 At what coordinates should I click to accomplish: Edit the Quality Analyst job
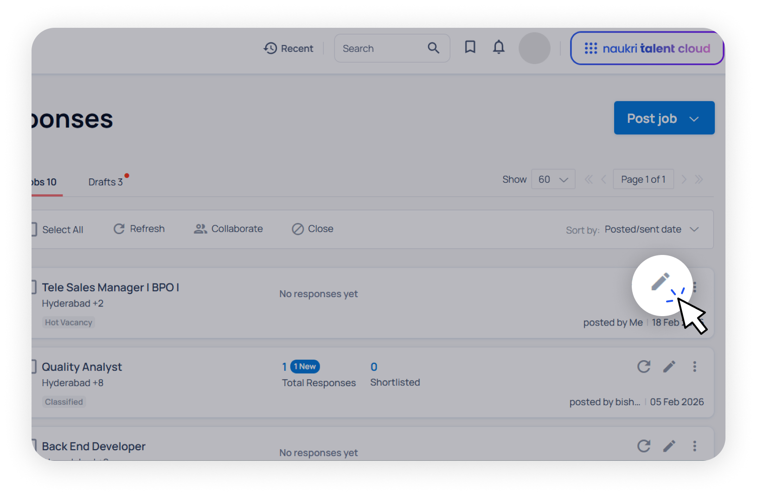[x=669, y=367]
